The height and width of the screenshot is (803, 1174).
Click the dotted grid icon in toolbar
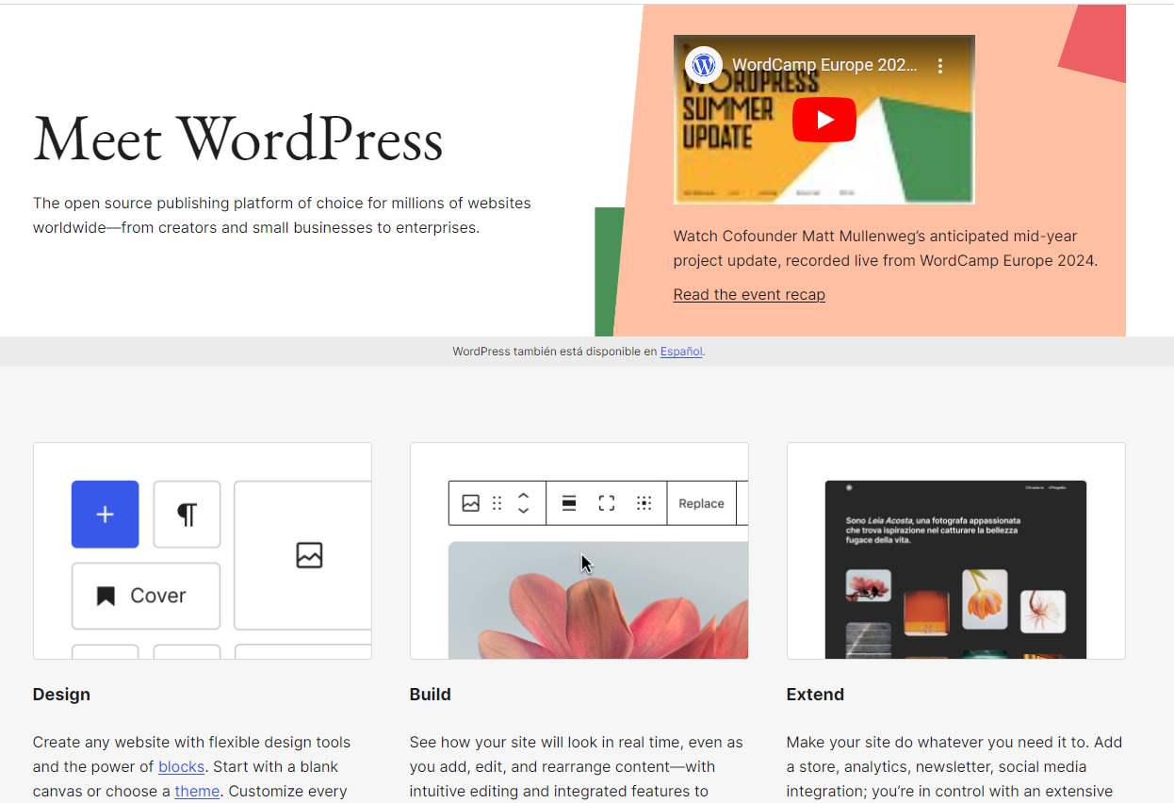[x=644, y=503]
